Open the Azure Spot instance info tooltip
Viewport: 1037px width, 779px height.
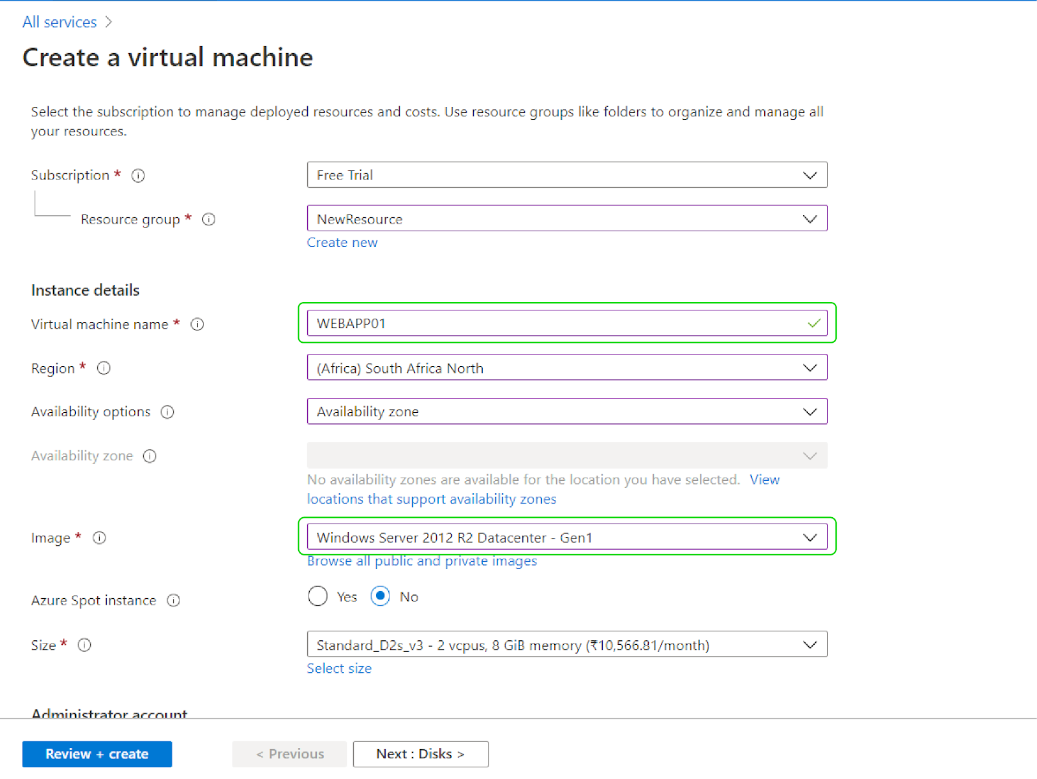173,600
